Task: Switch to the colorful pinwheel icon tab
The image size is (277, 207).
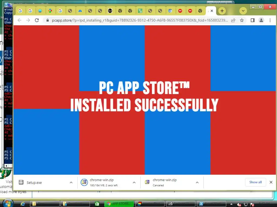Action: coord(50,11)
